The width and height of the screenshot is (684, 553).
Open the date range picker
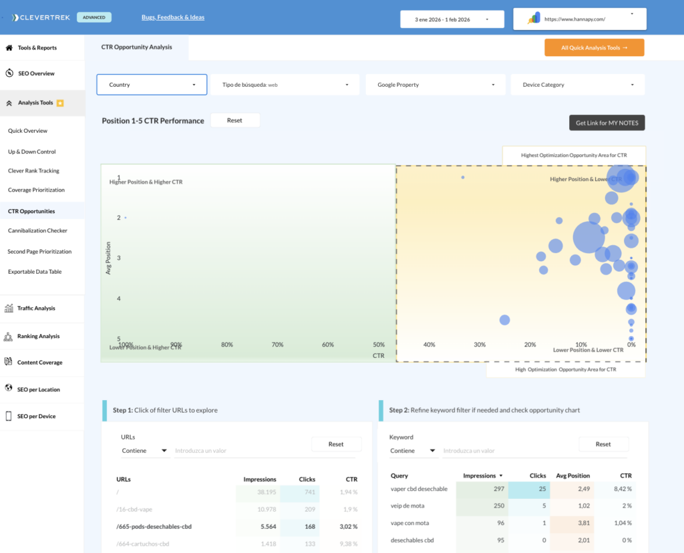[x=451, y=19]
